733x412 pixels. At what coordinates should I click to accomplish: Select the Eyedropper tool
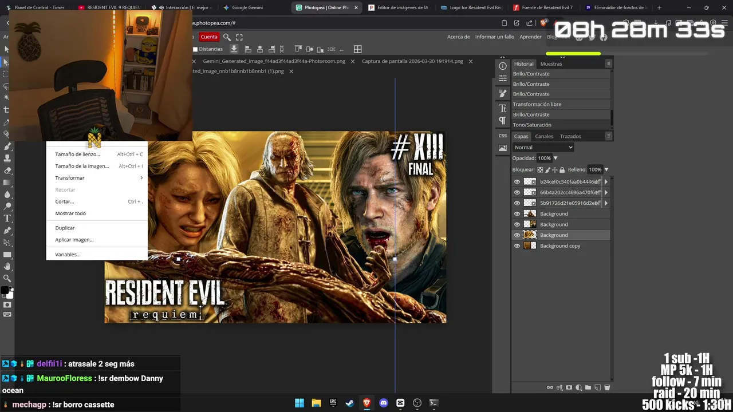click(7, 122)
